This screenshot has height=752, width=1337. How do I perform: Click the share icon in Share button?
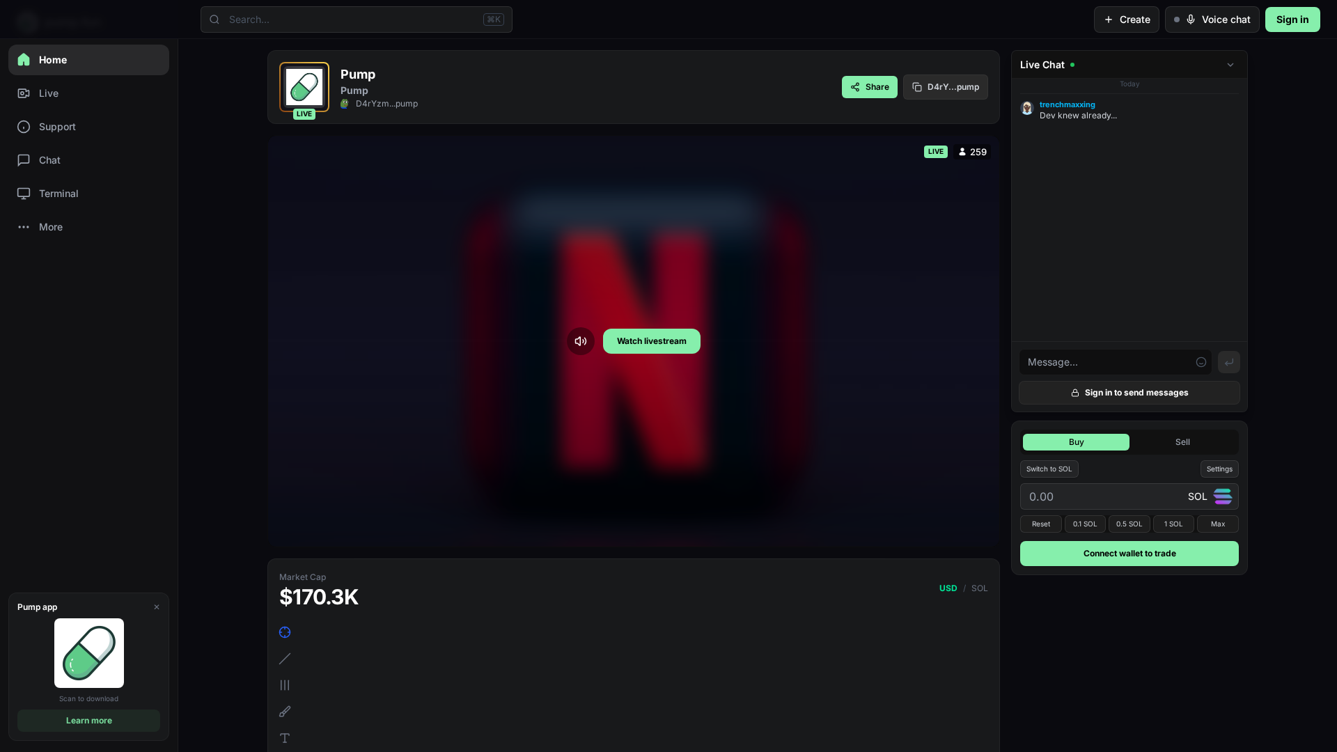855,87
